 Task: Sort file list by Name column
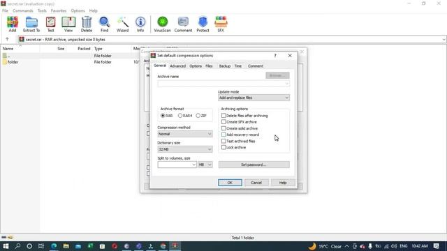tap(8, 49)
